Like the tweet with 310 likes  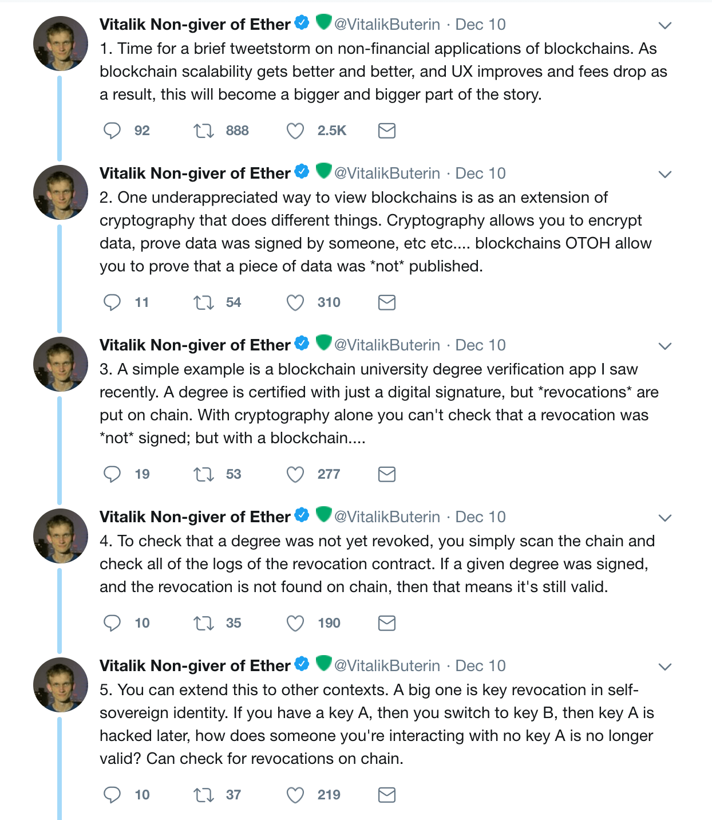tap(295, 303)
